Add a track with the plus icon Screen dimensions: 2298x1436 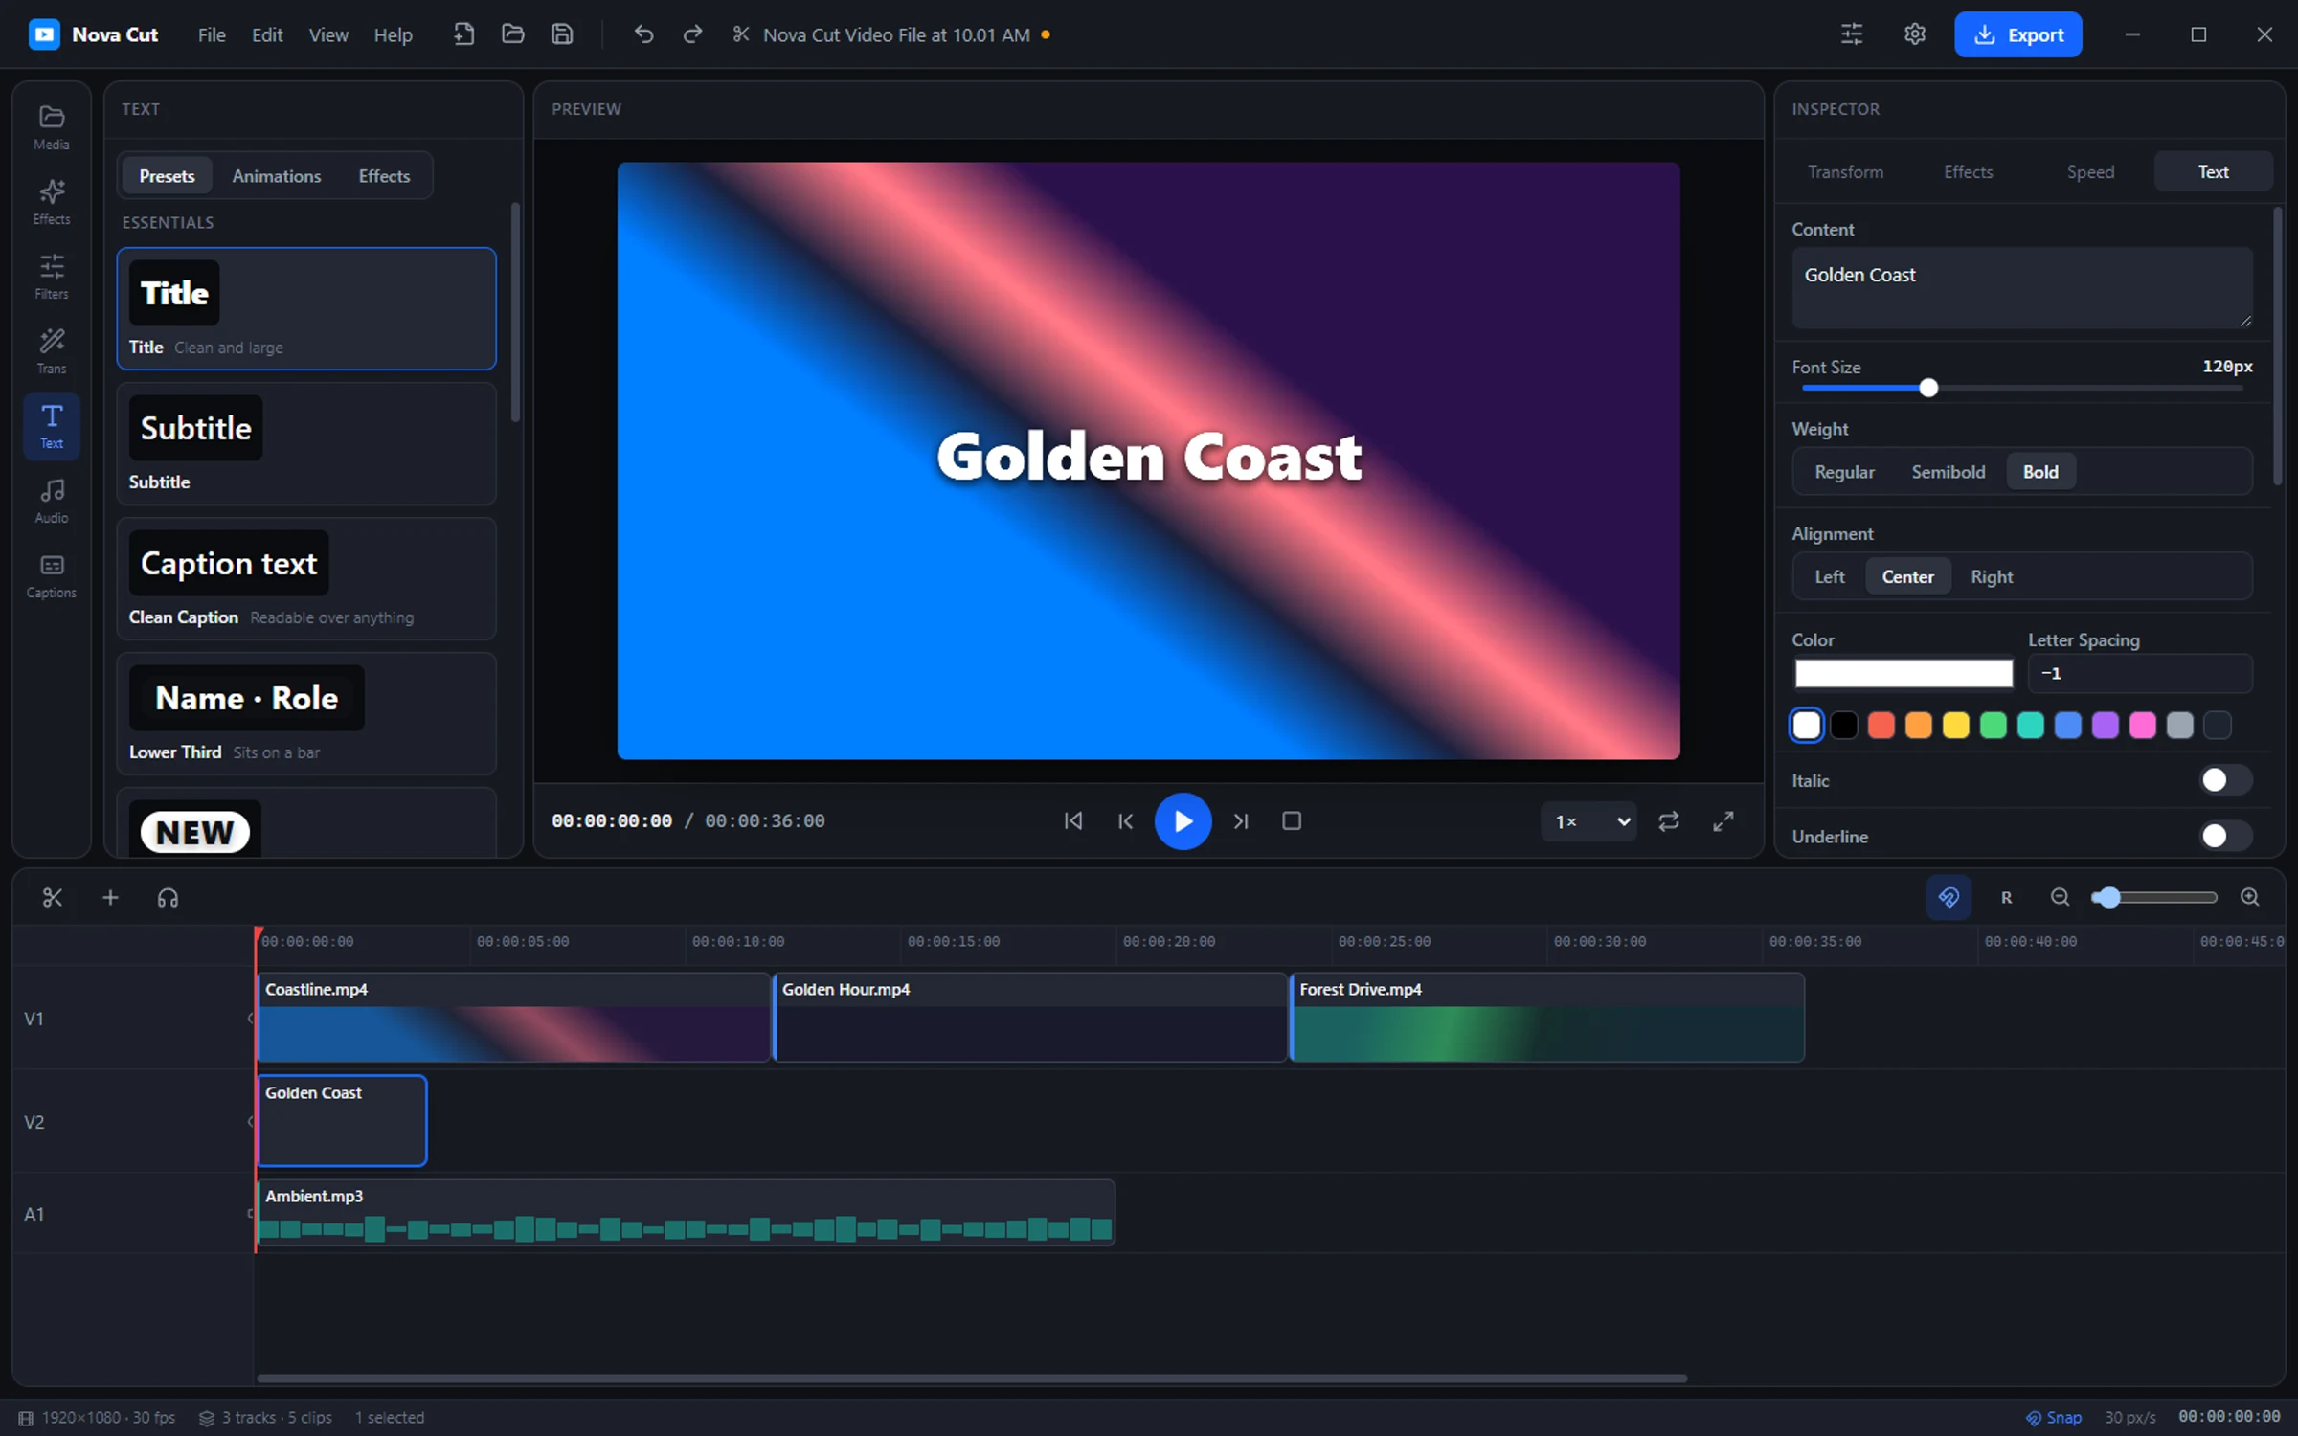click(x=110, y=897)
